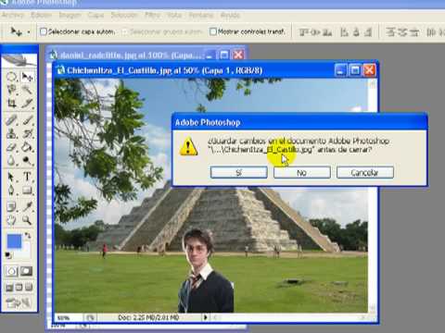Align right edges in options bar
The image size is (445, 333).
[368, 31]
